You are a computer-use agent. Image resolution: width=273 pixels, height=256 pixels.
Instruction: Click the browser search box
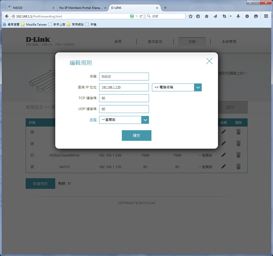tap(166, 16)
